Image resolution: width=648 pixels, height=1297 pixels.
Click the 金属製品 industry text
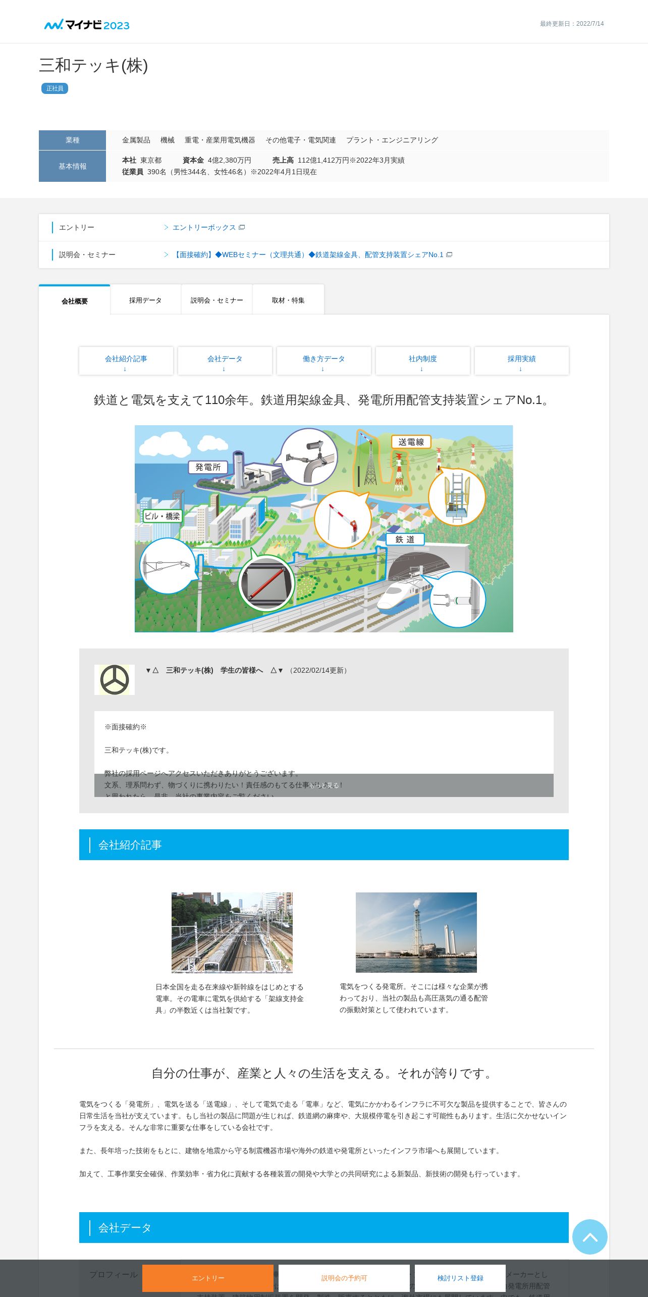coord(136,140)
